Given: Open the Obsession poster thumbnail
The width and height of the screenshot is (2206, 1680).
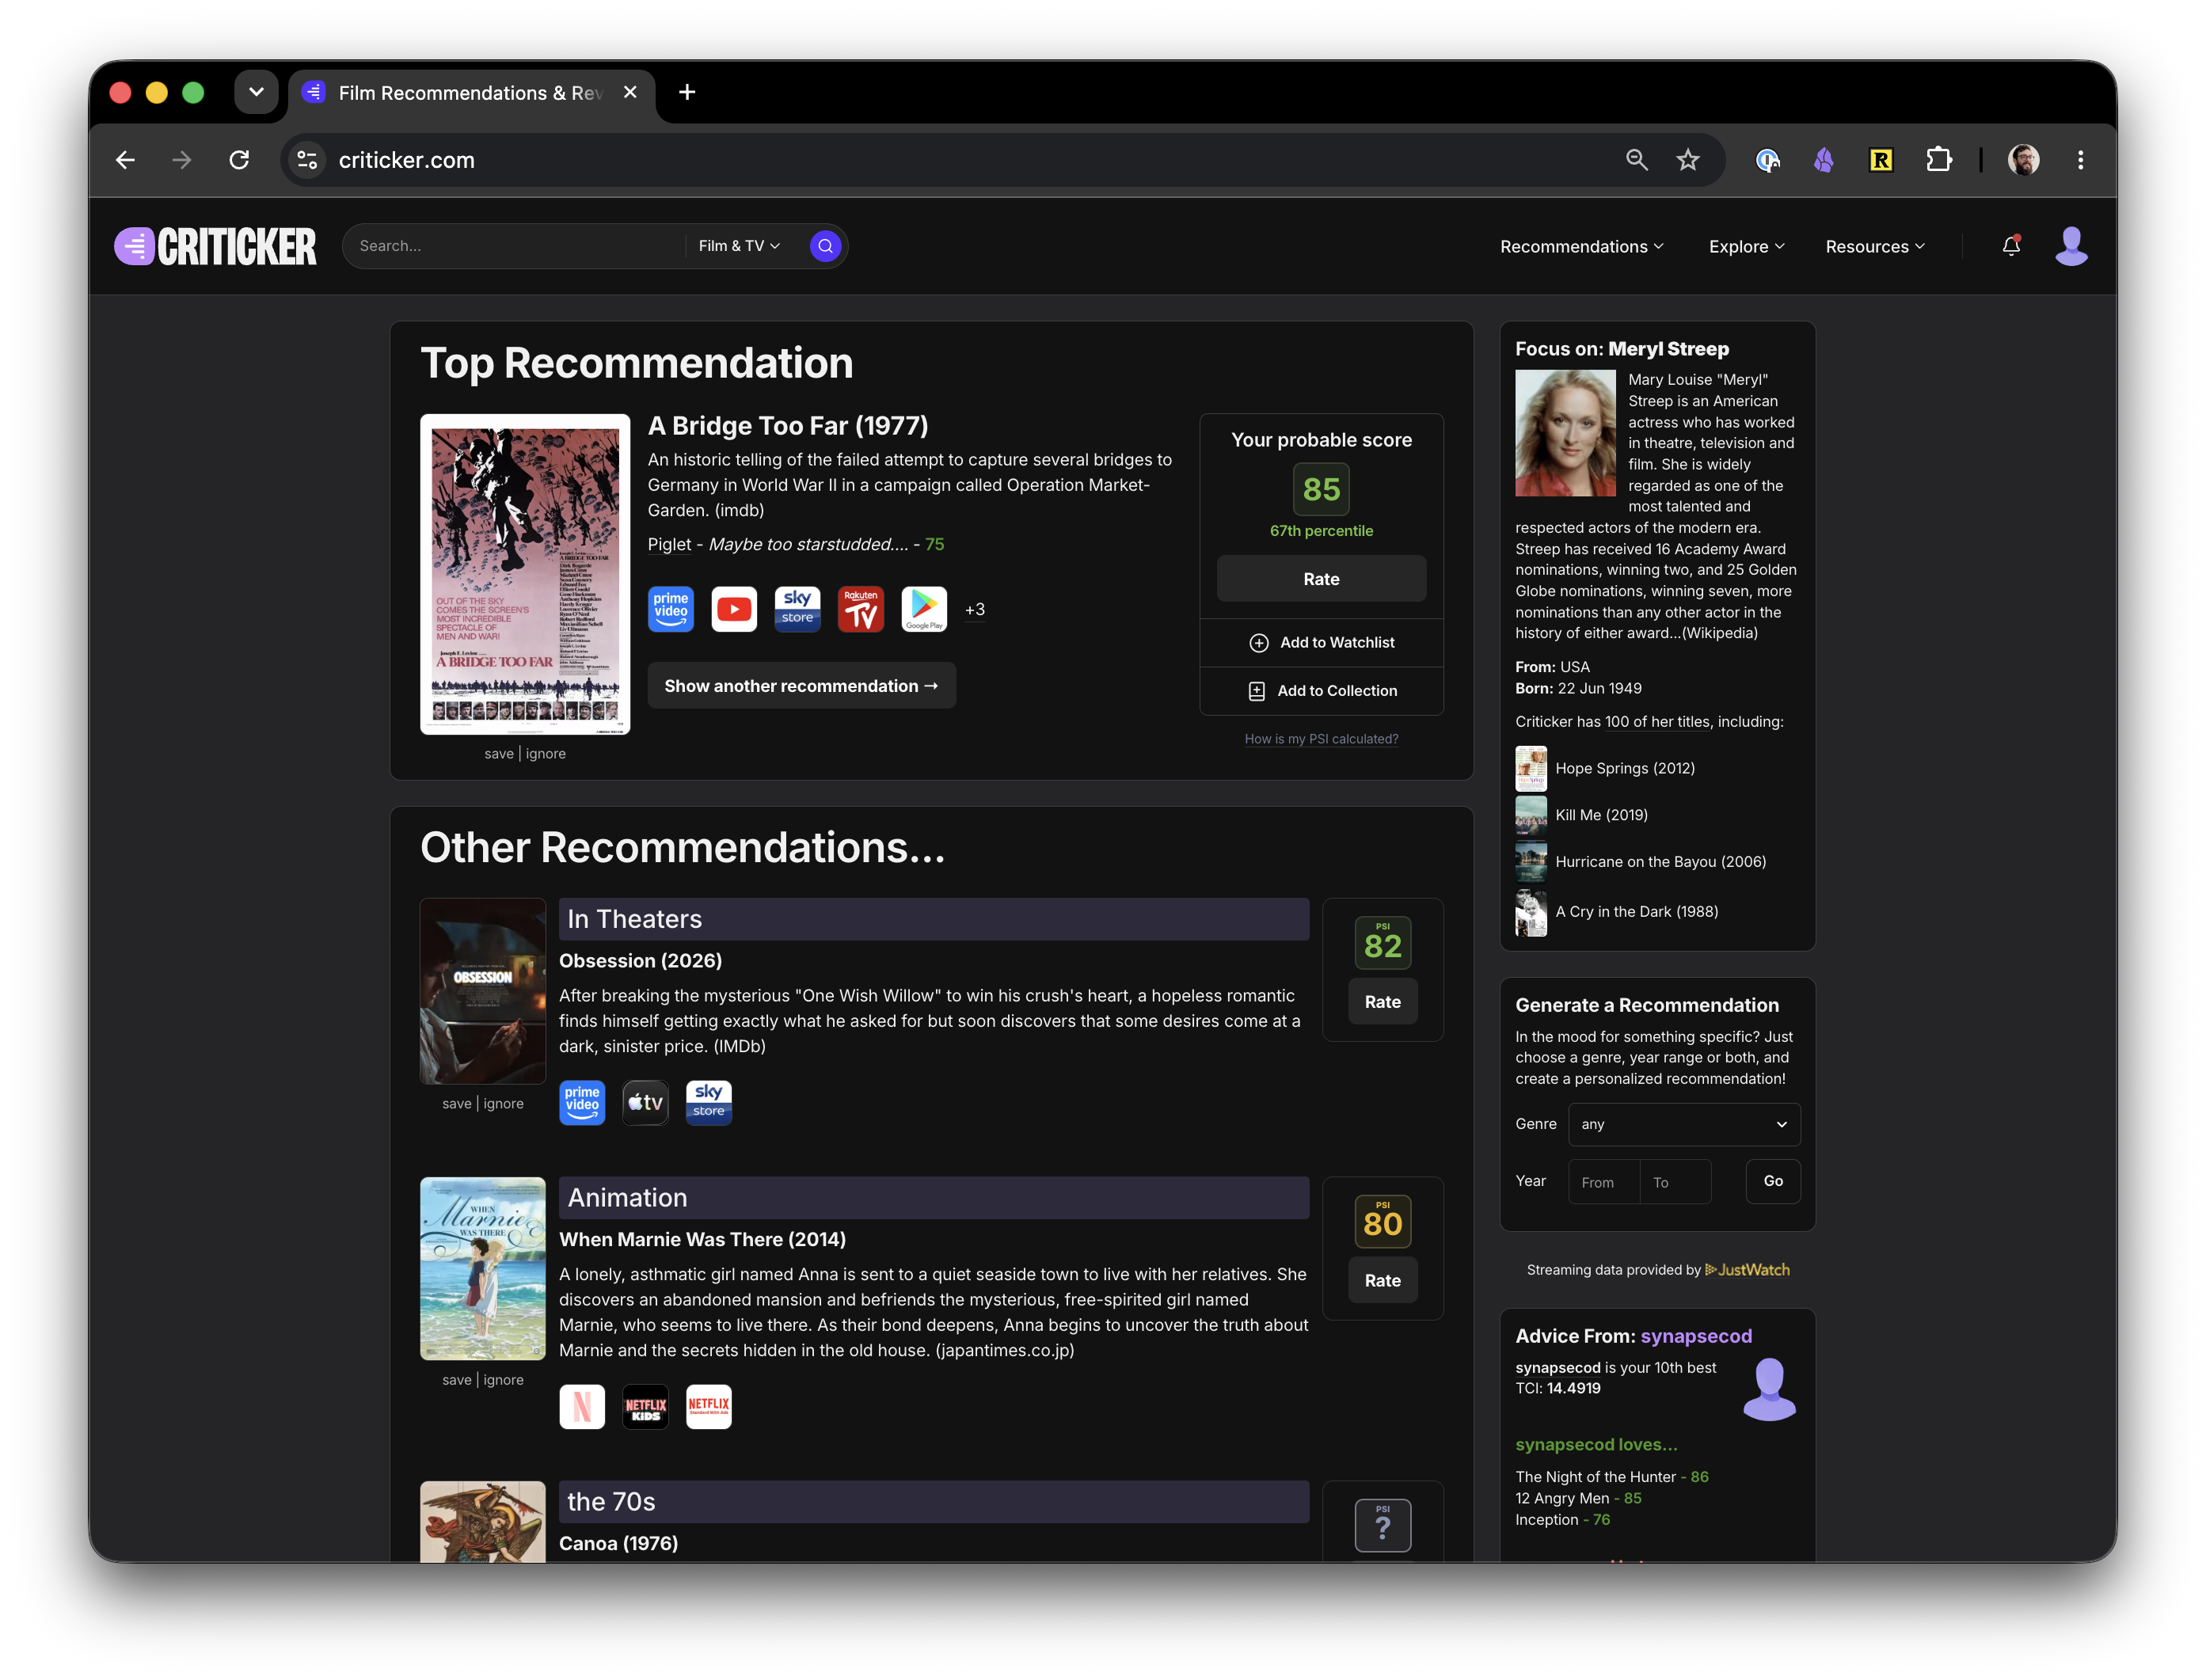Looking at the screenshot, I should [x=482, y=990].
